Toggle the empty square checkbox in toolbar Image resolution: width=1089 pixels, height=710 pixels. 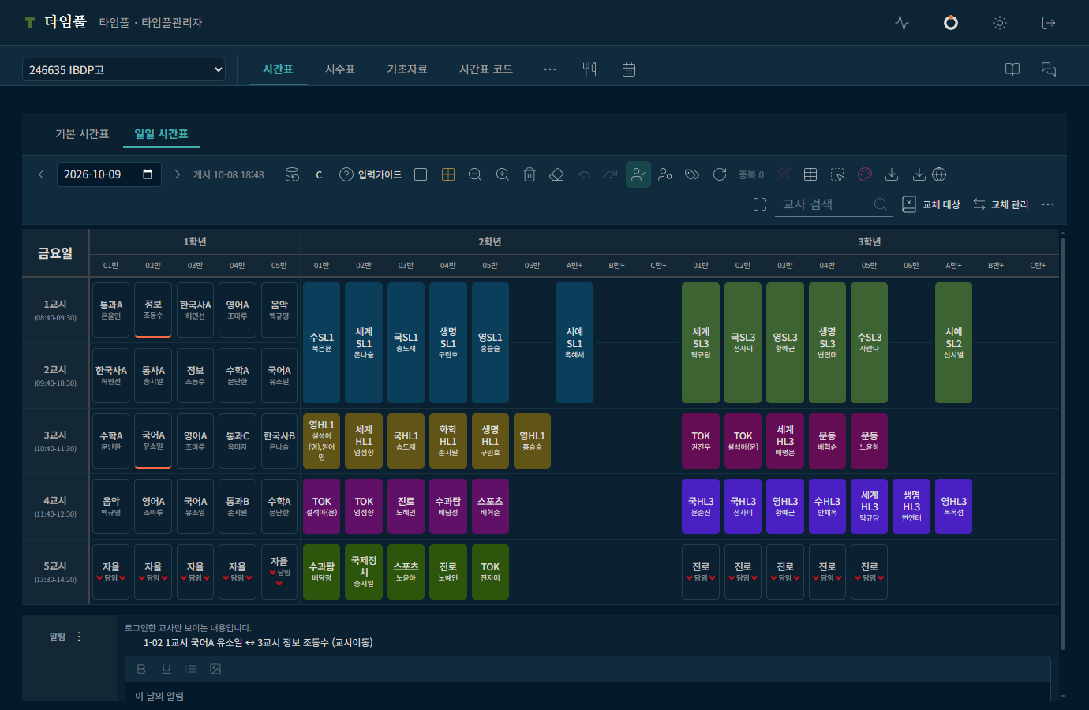point(421,174)
